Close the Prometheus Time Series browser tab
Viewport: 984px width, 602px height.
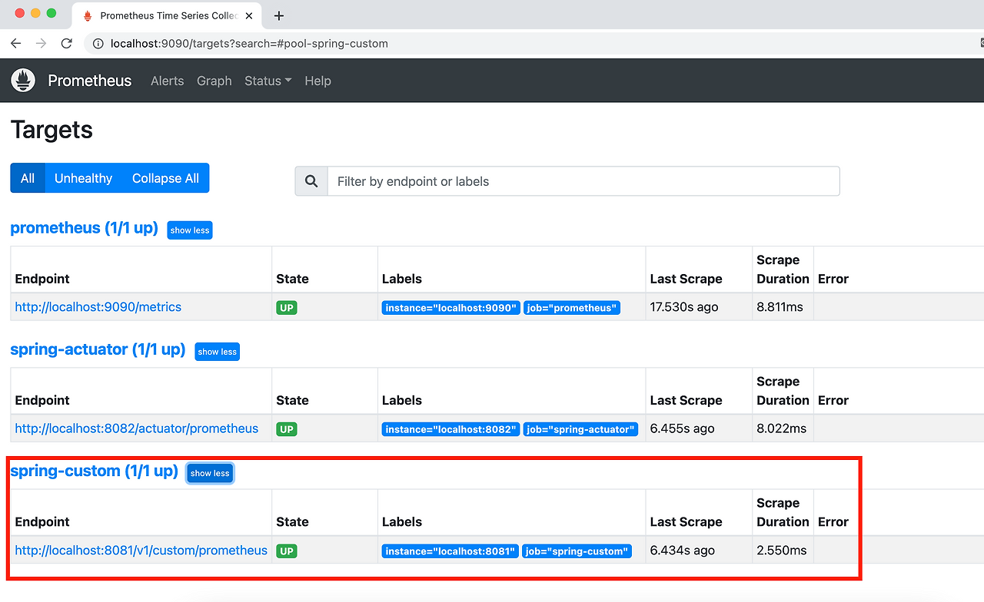click(249, 15)
